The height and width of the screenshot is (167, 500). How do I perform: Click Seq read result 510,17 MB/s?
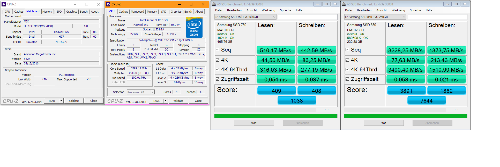point(276,50)
